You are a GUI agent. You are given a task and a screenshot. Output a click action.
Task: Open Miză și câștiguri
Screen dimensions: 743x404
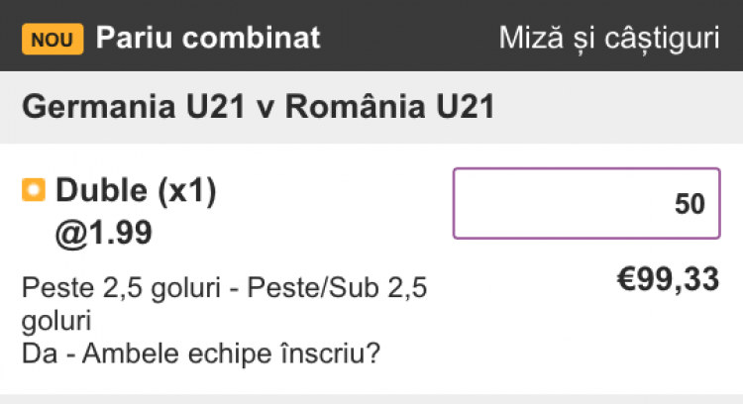pos(608,39)
